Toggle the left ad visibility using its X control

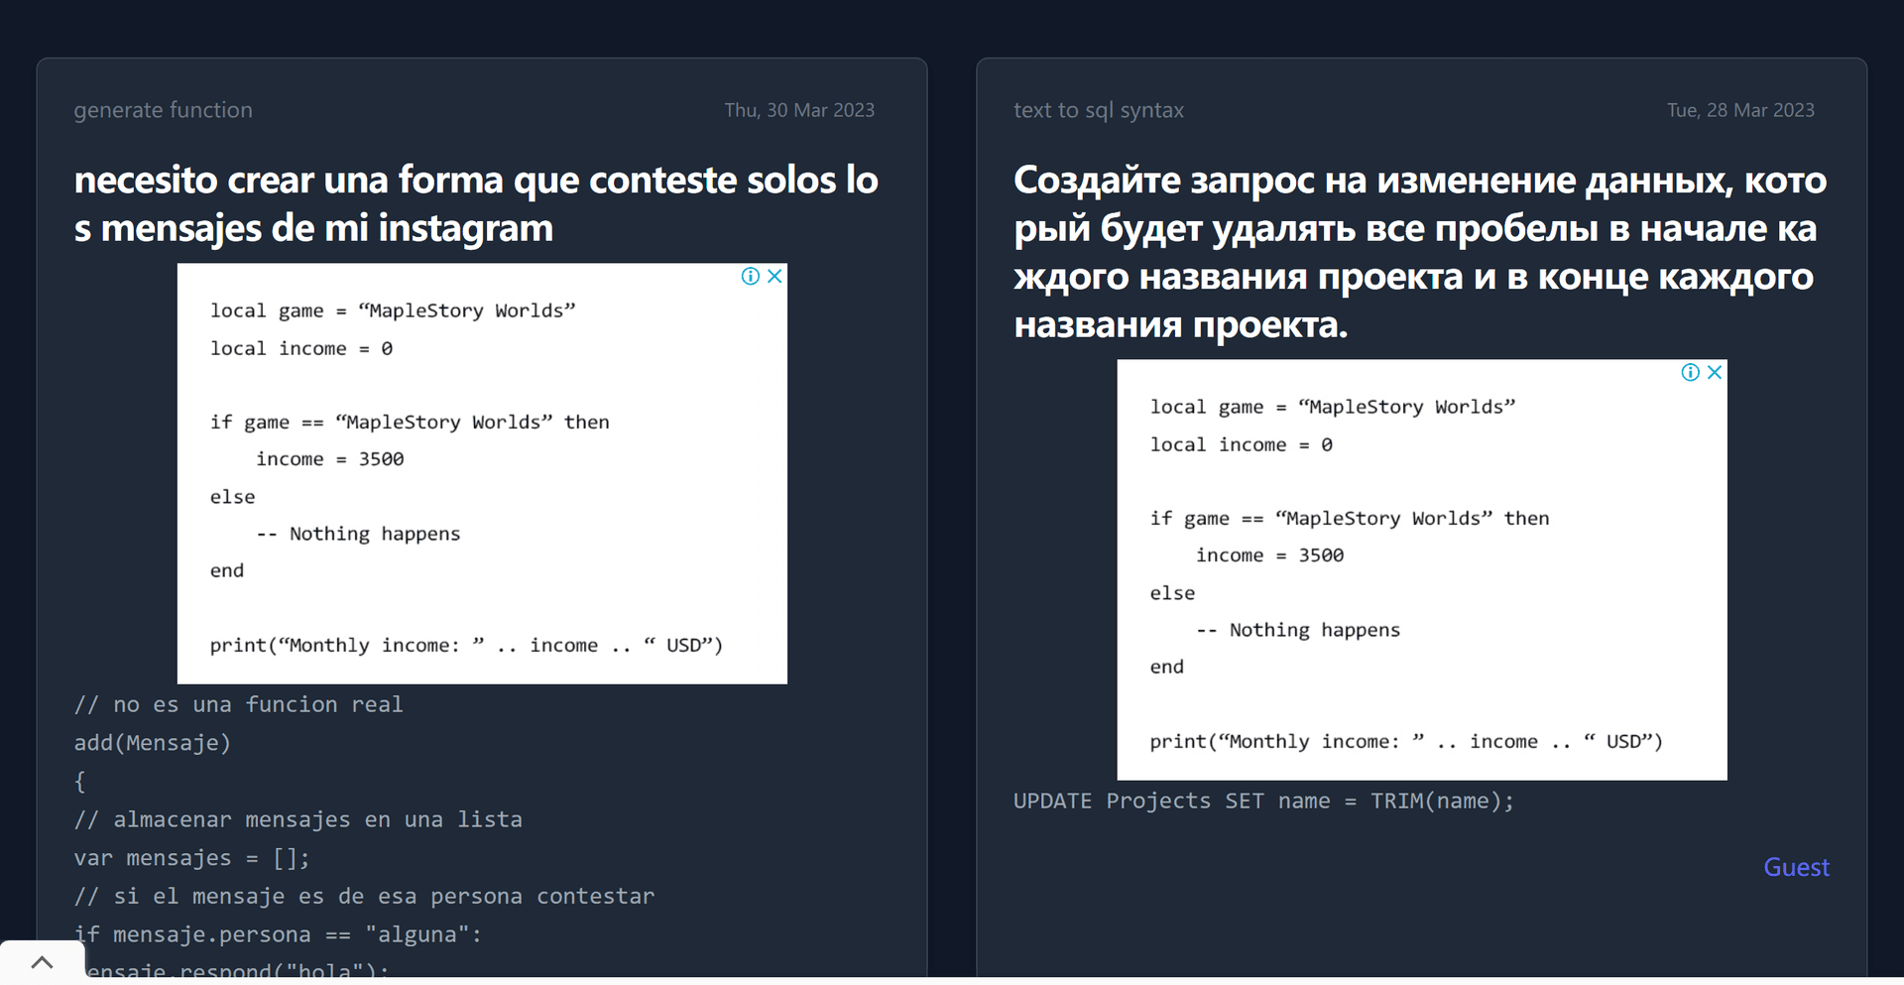pos(774,276)
